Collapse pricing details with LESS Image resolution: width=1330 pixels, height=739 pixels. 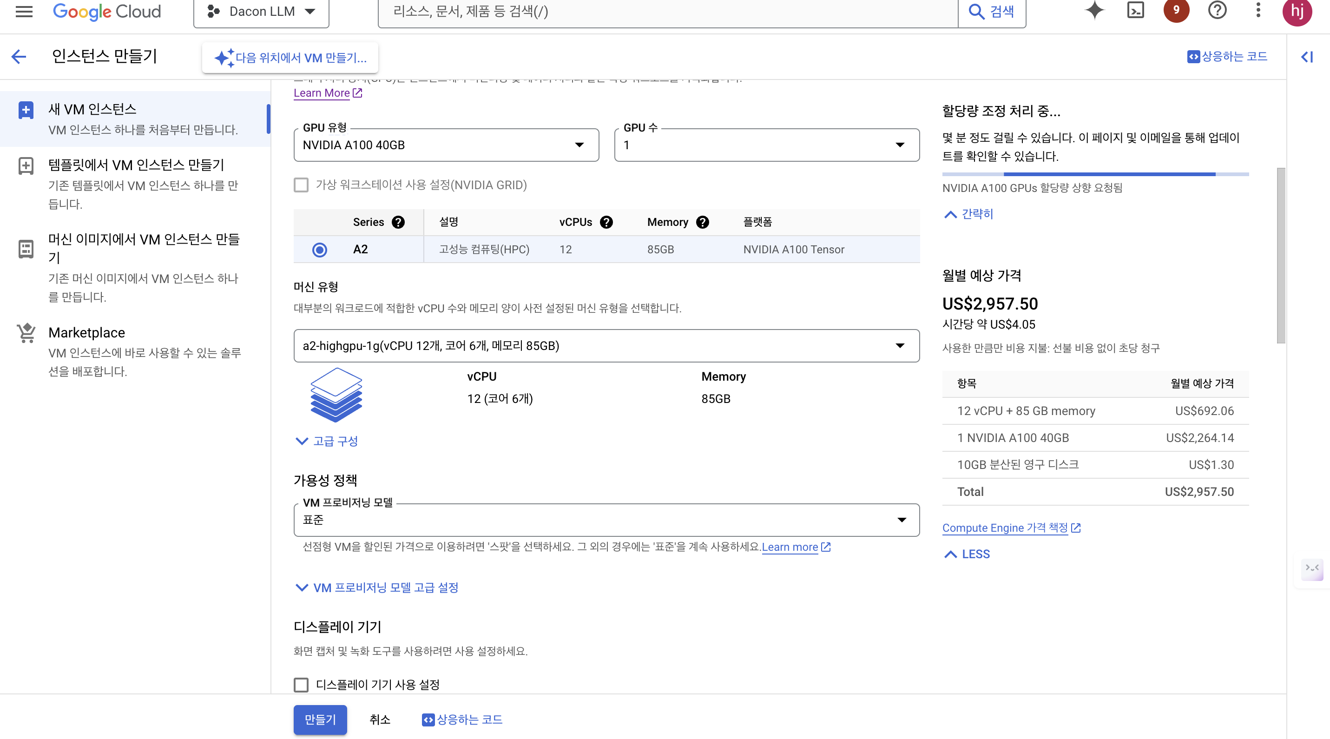967,554
